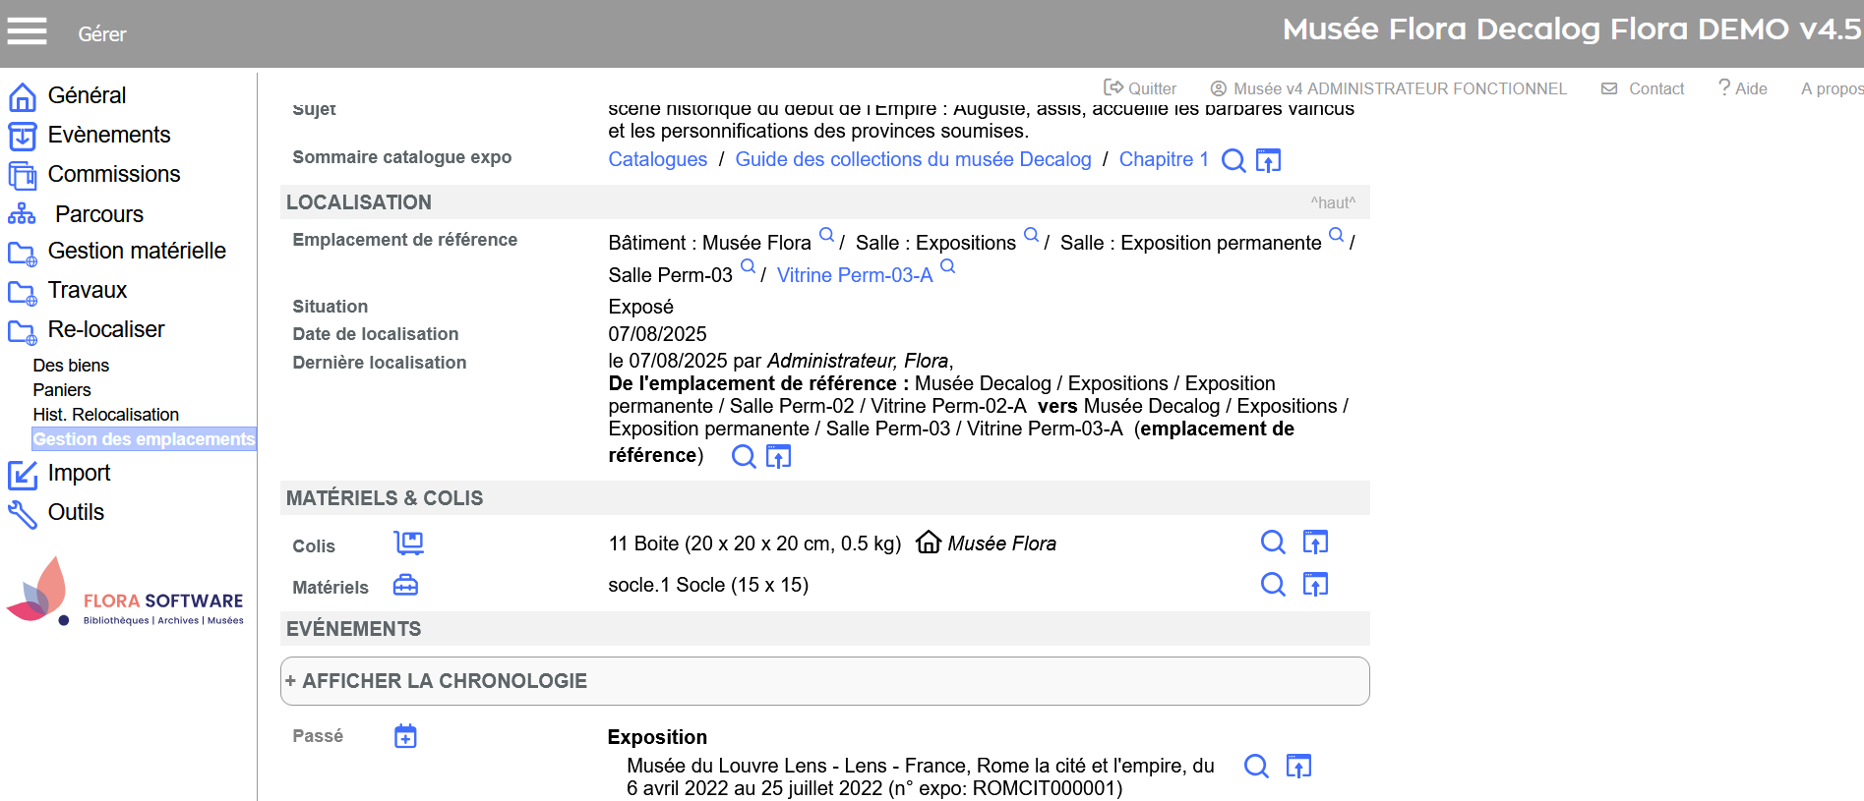This screenshot has width=1864, height=801.
Task: Open Hist. Relocalisation submenu item
Action: coord(105,415)
